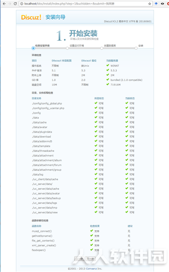Image resolution: width=169 pixels, height=272 pixels.
Task: Click the 类Unix recommended OS value
Action: tap(85, 66)
